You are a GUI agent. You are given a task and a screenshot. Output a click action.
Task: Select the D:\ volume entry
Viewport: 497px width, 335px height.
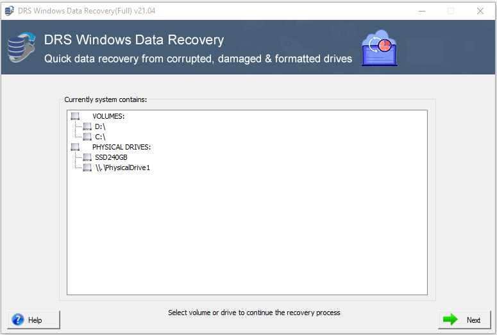[x=100, y=126]
